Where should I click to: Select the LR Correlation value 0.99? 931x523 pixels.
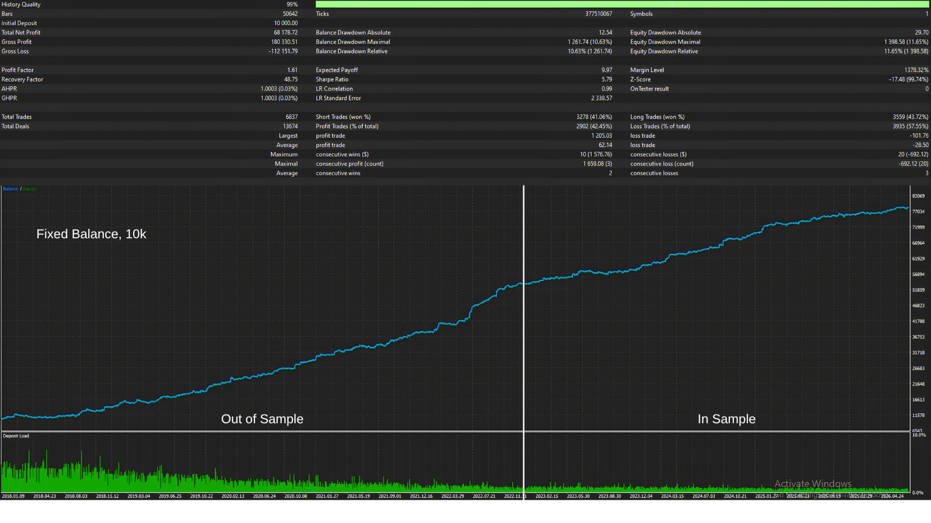click(607, 89)
